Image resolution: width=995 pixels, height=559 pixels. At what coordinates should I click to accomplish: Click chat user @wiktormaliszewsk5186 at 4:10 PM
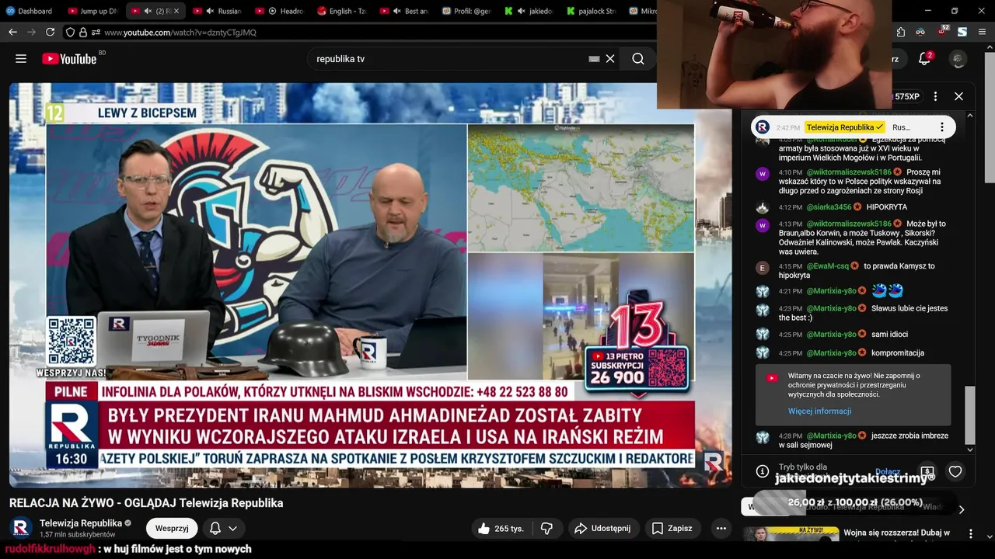coord(849,172)
